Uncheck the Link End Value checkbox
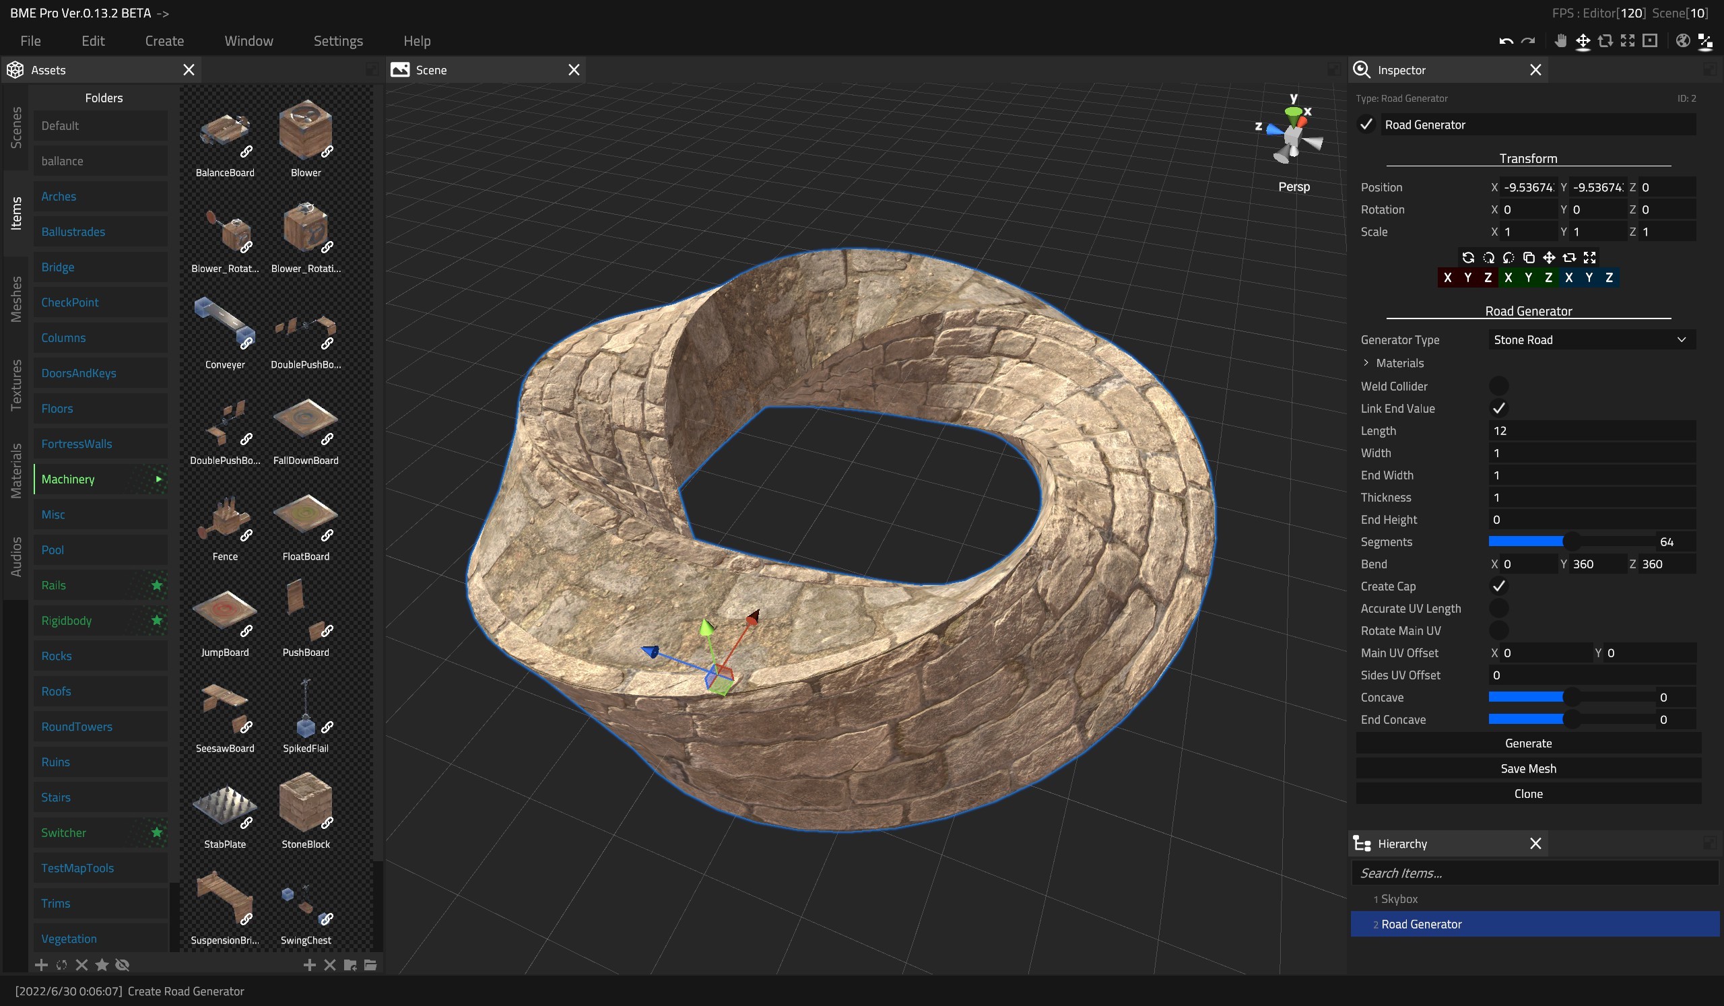The width and height of the screenshot is (1724, 1006). point(1500,408)
